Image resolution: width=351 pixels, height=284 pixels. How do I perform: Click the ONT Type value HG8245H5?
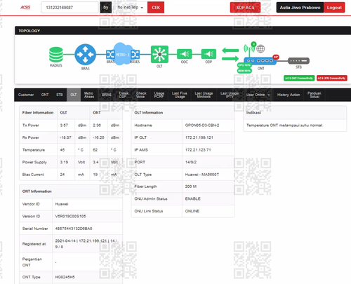coord(65,277)
